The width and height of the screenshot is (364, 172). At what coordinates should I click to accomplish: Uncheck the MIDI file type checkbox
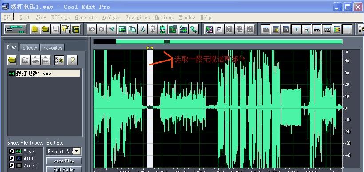coord(12,158)
